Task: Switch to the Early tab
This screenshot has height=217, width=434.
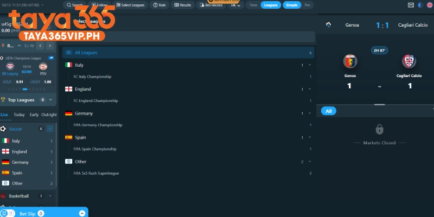Action: 34,114
